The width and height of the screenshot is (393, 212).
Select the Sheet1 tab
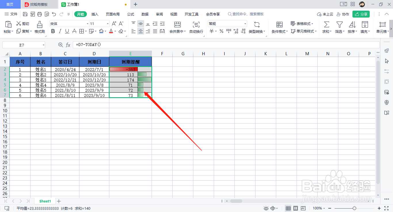[45, 201]
